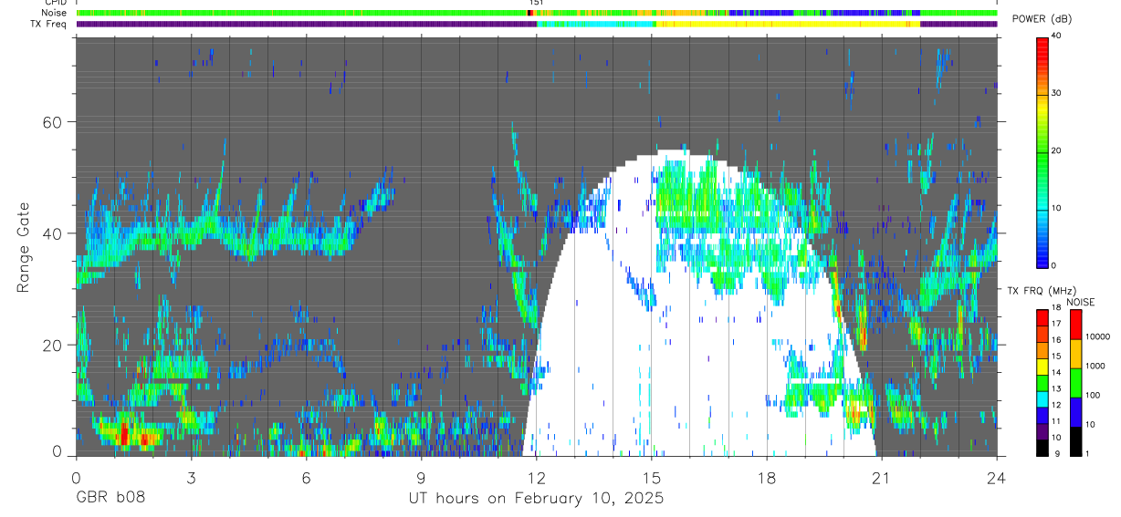Click the 6 hour label on the UT axis
Screen dimensions: 1121x517
[305, 477]
